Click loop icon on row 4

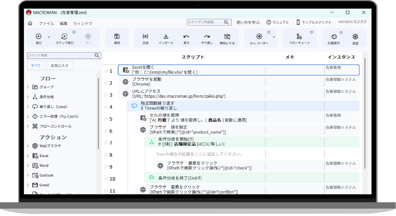tap(134, 106)
